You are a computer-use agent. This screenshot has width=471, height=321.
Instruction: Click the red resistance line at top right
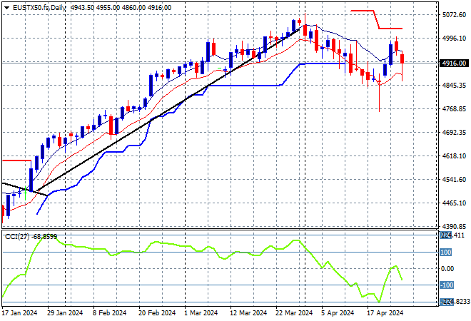(x=390, y=29)
